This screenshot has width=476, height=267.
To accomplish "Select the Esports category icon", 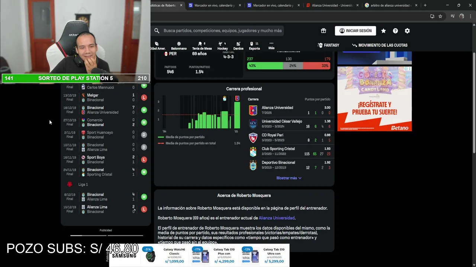I will (x=254, y=46).
